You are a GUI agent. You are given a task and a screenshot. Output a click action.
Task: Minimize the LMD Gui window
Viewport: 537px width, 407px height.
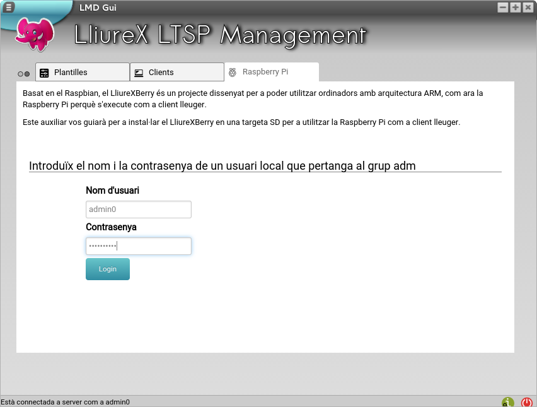click(503, 8)
